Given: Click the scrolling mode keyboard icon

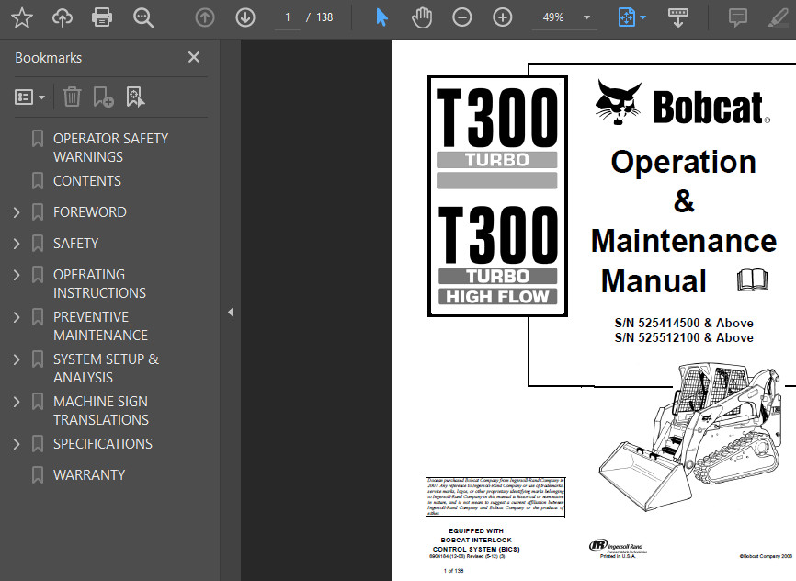Looking at the screenshot, I should [677, 17].
